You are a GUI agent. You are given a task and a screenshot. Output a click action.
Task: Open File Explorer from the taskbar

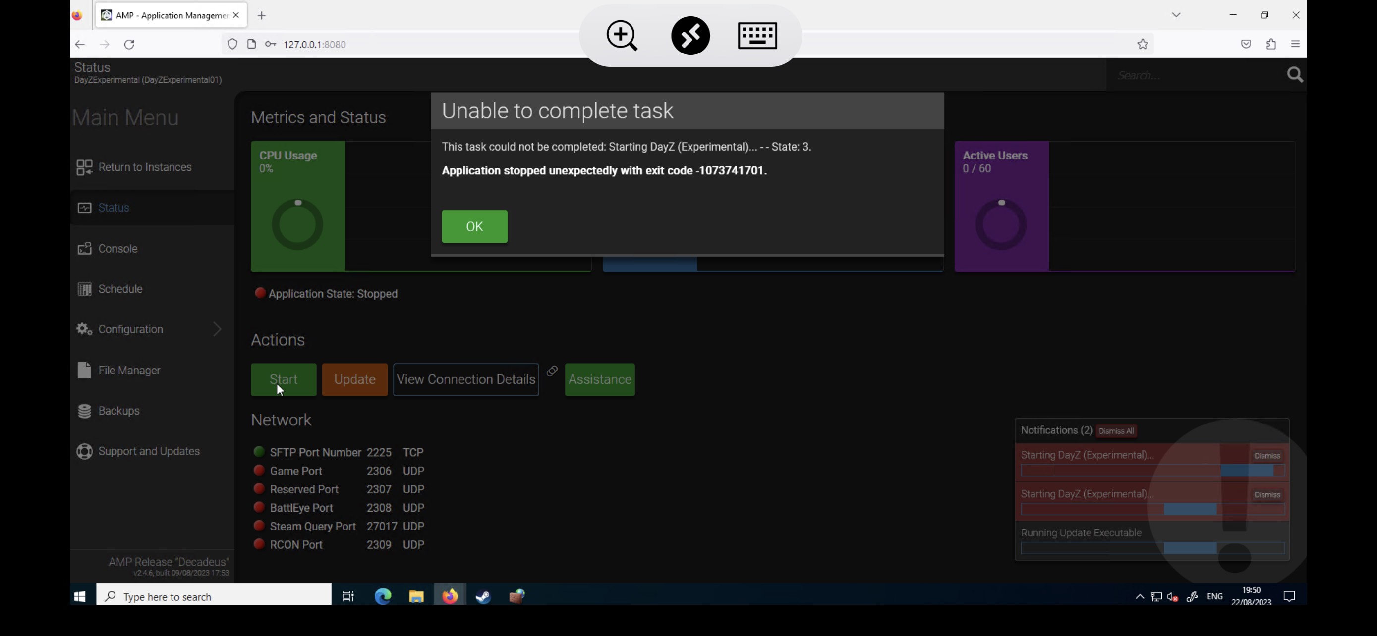tap(416, 596)
